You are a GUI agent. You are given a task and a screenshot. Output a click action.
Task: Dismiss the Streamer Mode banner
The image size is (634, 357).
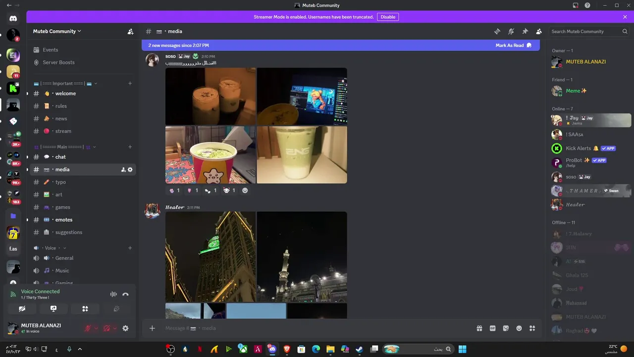pos(625,17)
